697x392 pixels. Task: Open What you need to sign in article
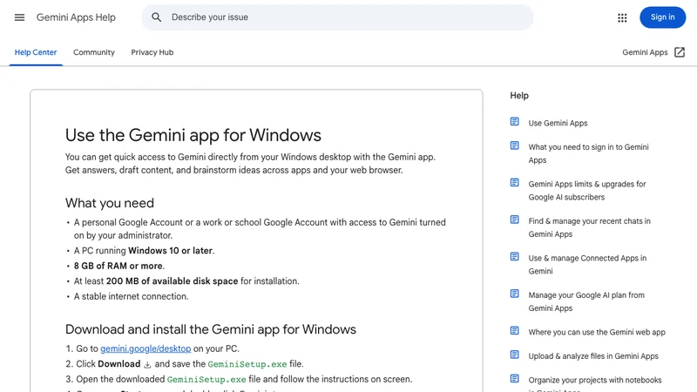[588, 153]
